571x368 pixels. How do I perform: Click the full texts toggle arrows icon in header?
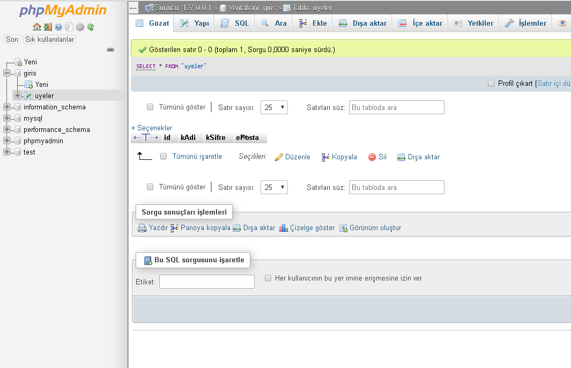(x=146, y=137)
